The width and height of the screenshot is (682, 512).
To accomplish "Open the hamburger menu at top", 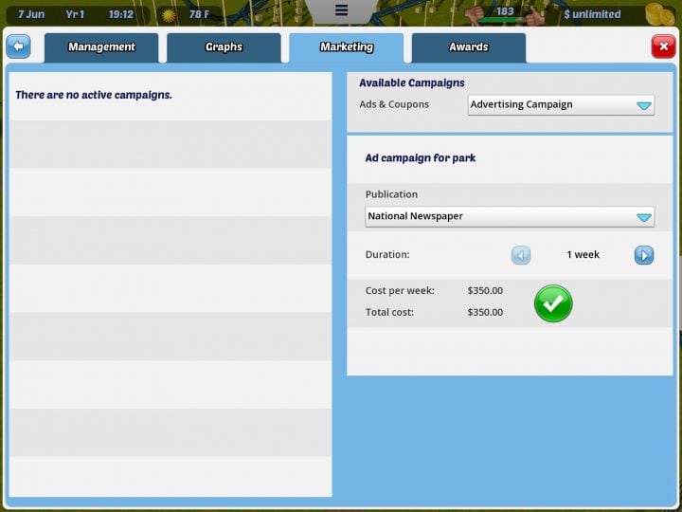I will [341, 10].
